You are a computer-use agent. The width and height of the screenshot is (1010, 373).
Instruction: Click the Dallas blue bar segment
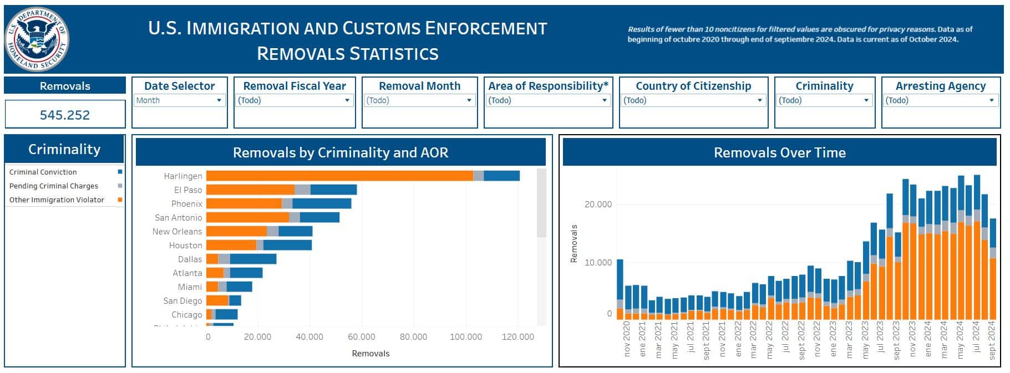tap(253, 259)
